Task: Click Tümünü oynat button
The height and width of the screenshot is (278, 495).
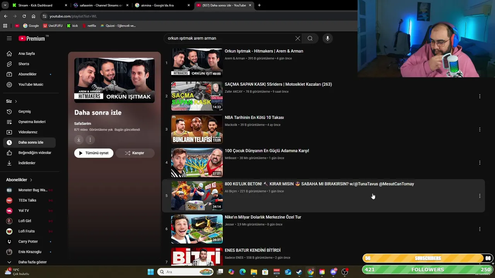Action: pyautogui.click(x=94, y=153)
